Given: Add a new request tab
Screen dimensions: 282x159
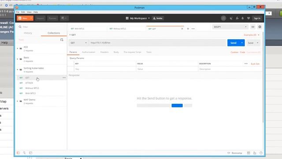Looking at the screenshot, I should 188,29.
